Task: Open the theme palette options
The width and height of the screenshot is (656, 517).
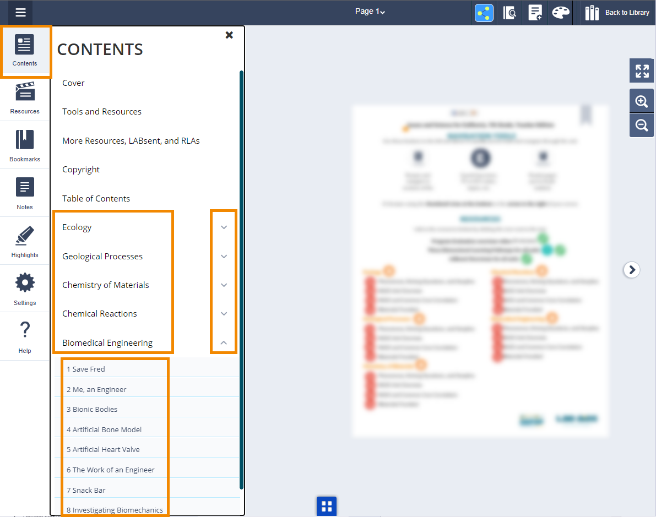Action: [560, 12]
